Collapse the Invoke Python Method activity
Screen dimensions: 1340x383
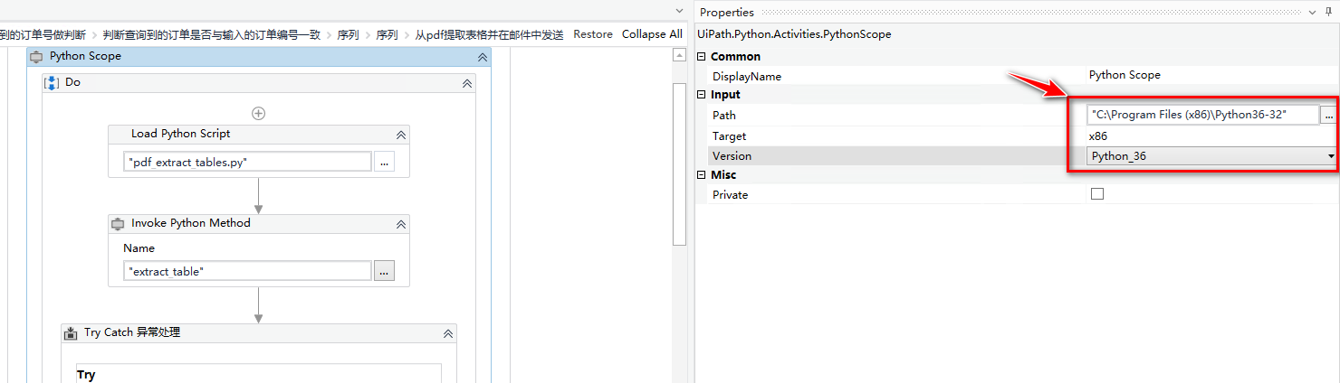(401, 223)
